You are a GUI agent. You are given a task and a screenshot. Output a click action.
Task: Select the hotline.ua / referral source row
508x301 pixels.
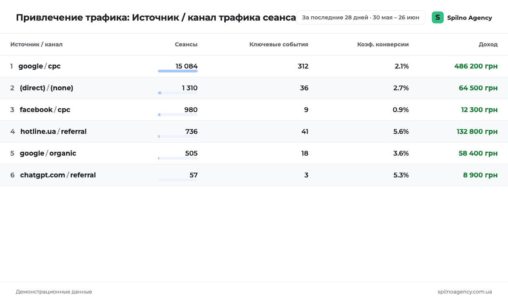click(x=254, y=131)
